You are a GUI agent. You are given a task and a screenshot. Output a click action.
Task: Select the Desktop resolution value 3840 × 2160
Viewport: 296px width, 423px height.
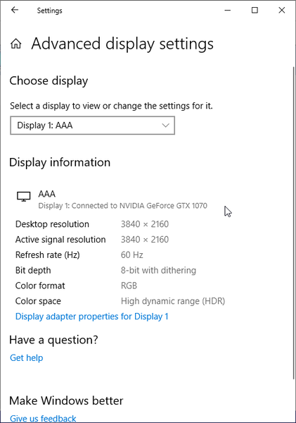145,224
